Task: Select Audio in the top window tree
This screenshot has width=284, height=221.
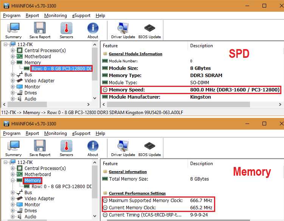Action: [x=30, y=99]
